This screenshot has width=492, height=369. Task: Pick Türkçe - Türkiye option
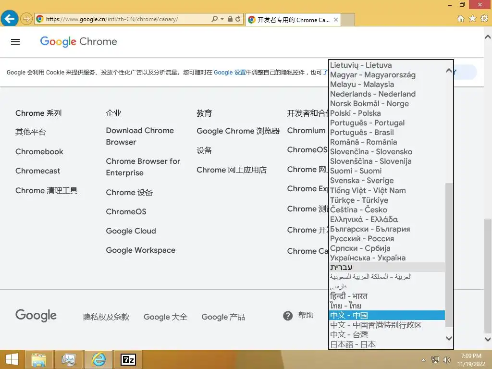point(387,200)
